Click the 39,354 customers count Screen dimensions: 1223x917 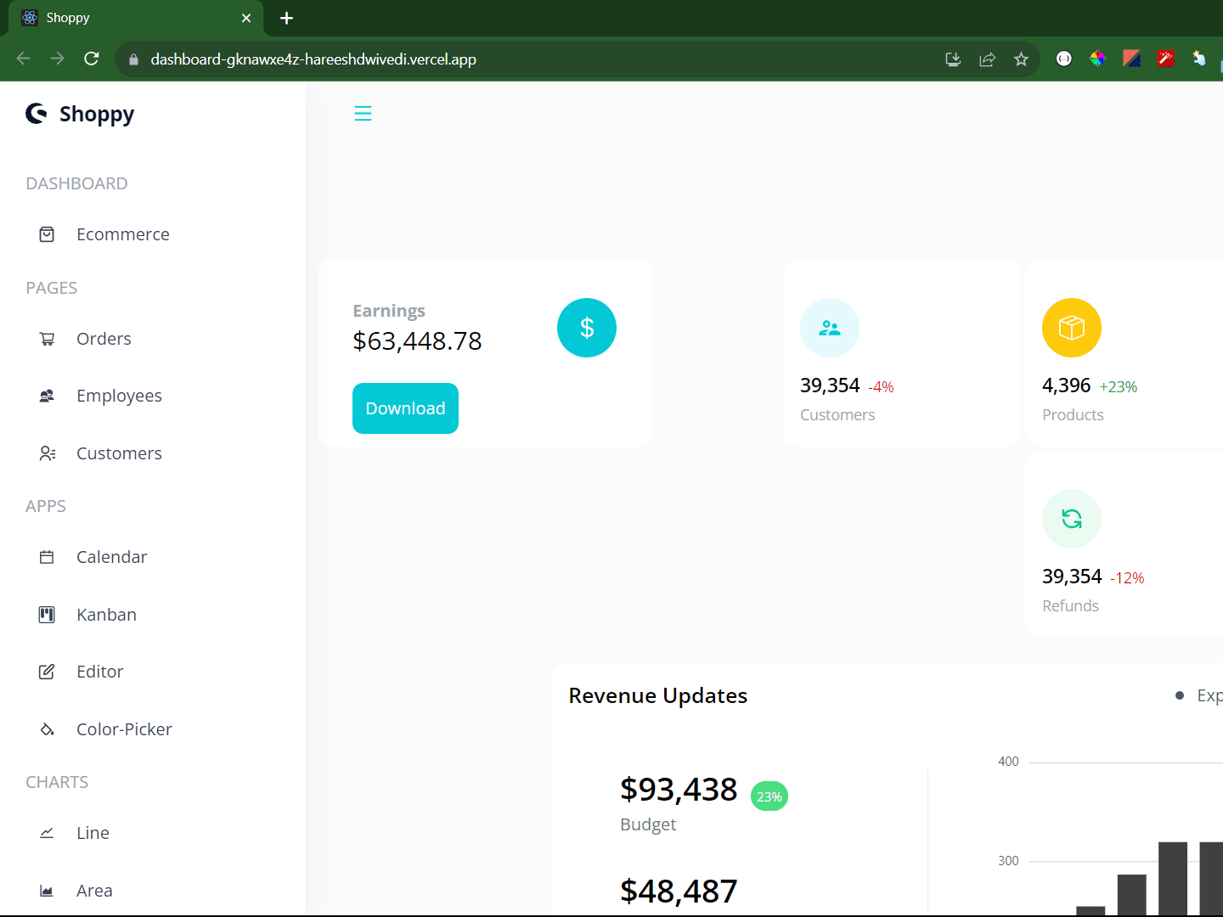coord(830,385)
